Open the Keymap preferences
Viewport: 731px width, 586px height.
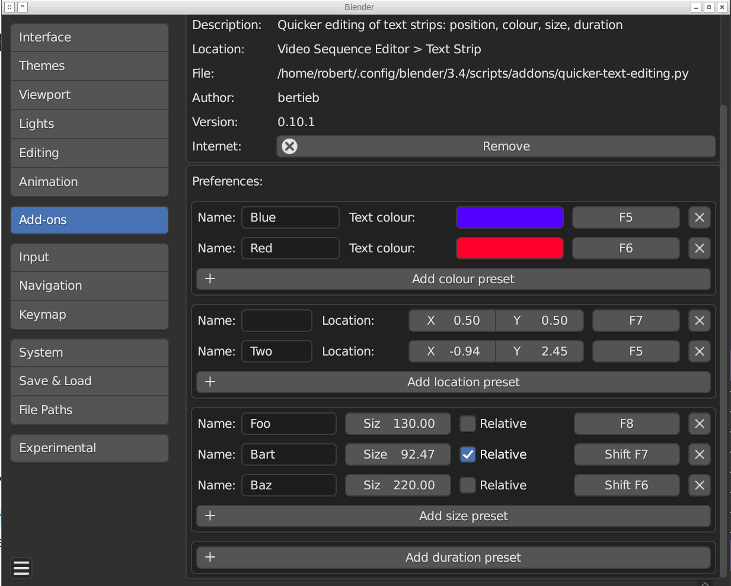click(x=90, y=315)
